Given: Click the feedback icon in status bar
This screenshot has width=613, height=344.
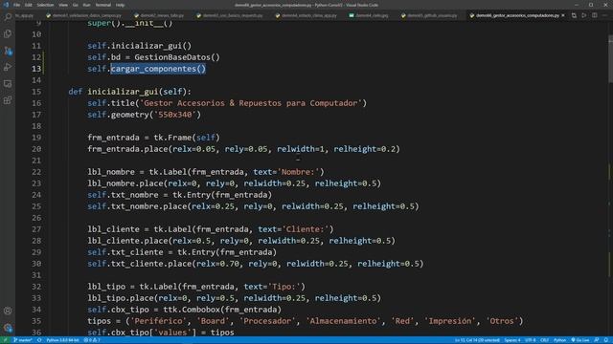Looking at the screenshot, I should (597, 340).
